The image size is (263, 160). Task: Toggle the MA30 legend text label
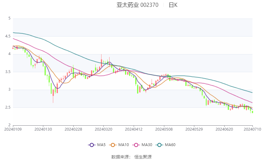coord(146,145)
